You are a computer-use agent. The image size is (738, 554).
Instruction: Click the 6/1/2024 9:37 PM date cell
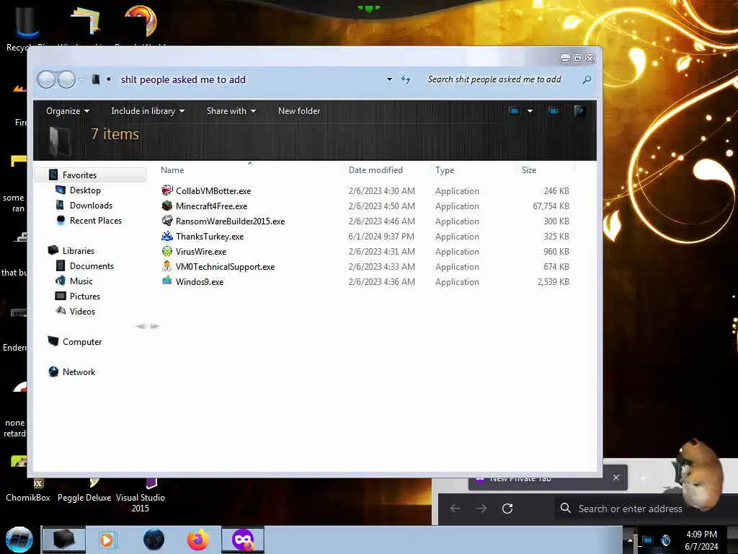pyautogui.click(x=381, y=236)
